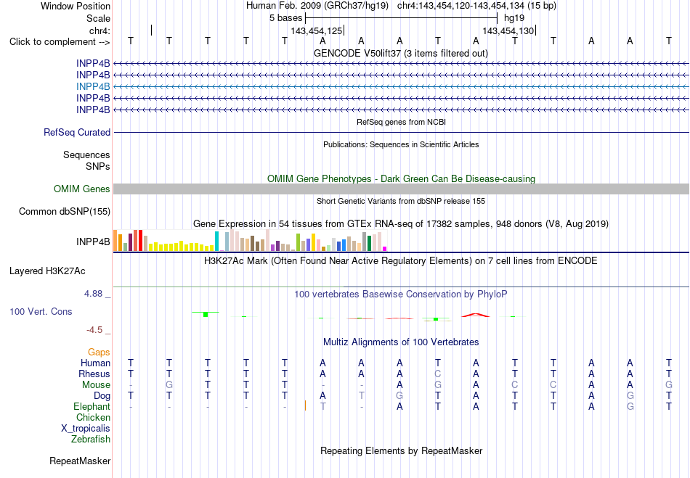Click the orange 'Gaps' row label

coord(99,353)
